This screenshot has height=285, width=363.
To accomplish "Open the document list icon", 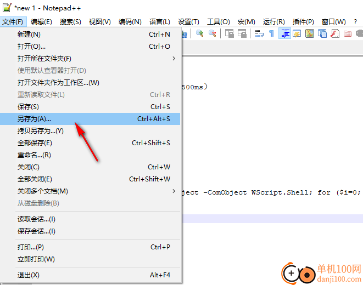I will (322, 34).
